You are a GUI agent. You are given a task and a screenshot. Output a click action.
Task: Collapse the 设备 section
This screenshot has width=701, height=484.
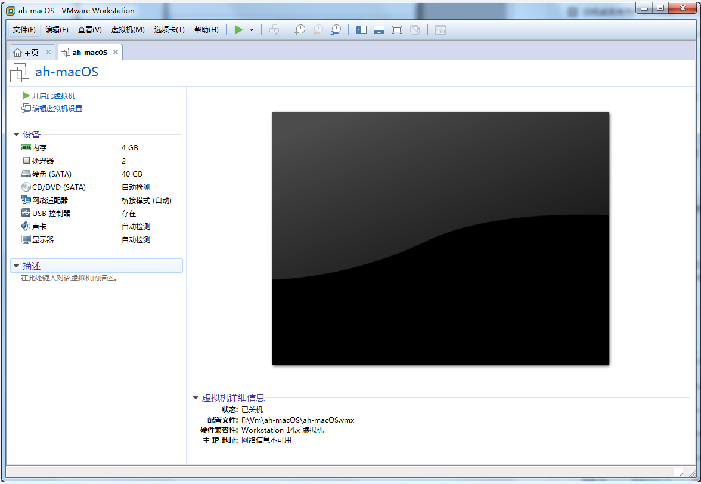[17, 135]
